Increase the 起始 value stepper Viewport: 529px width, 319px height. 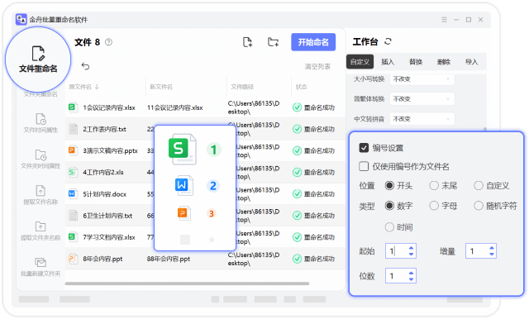[411, 248]
